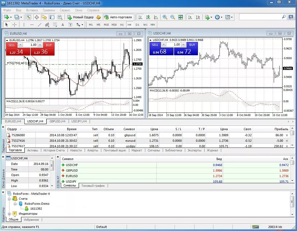Click Новый Ордер button

point(80,17)
